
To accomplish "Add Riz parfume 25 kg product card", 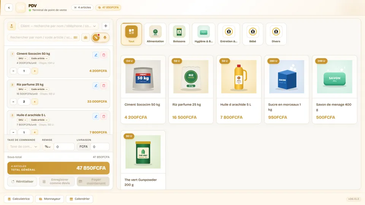I will click(x=191, y=90).
